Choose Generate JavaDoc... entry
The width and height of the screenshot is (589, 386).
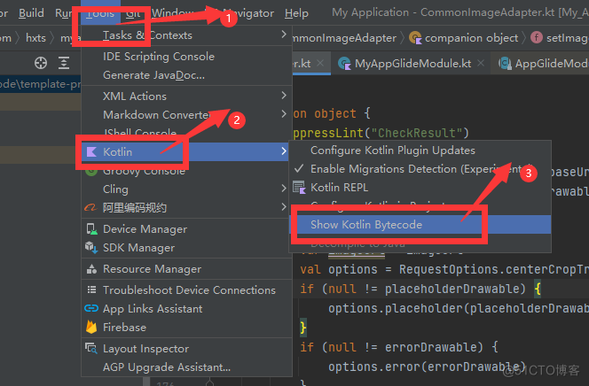pyautogui.click(x=186, y=75)
